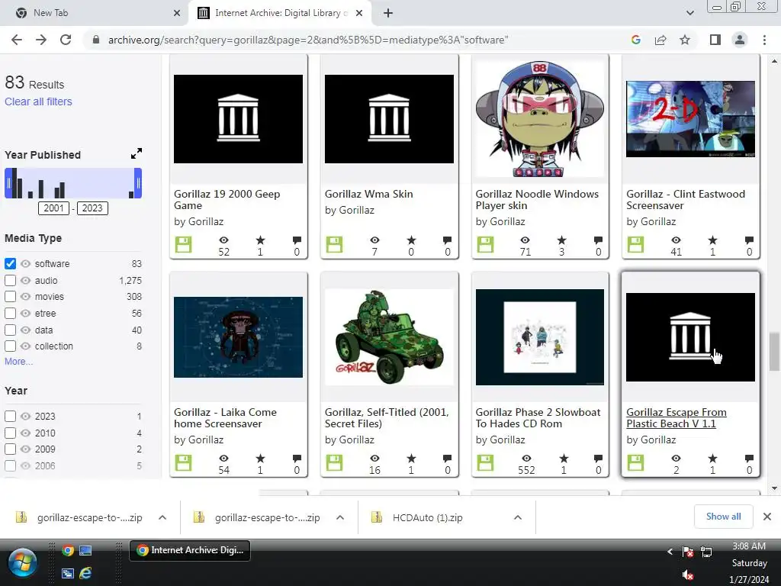The image size is (781, 586).
Task: Edit the 2023 end year field
Action: tap(92, 208)
